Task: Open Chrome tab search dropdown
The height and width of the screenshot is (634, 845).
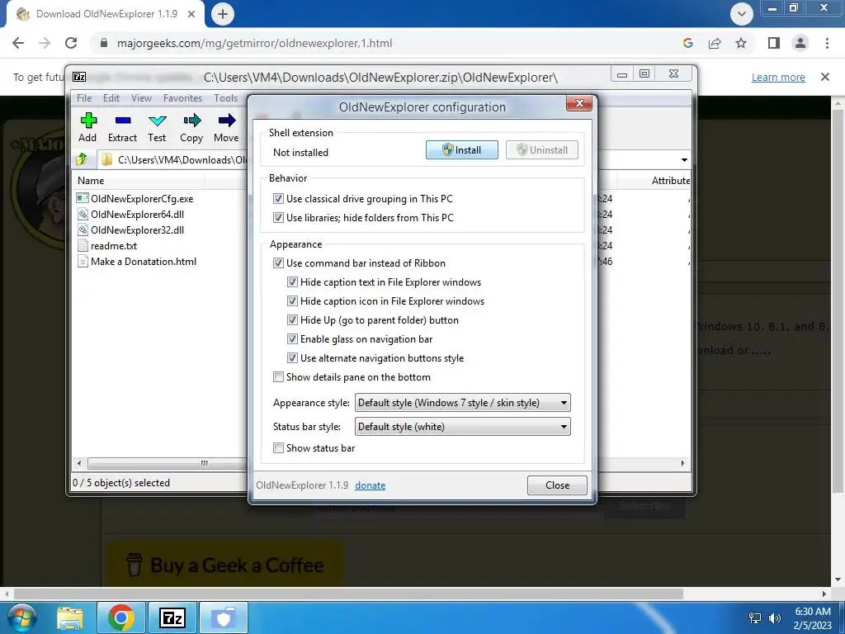Action: click(x=742, y=14)
